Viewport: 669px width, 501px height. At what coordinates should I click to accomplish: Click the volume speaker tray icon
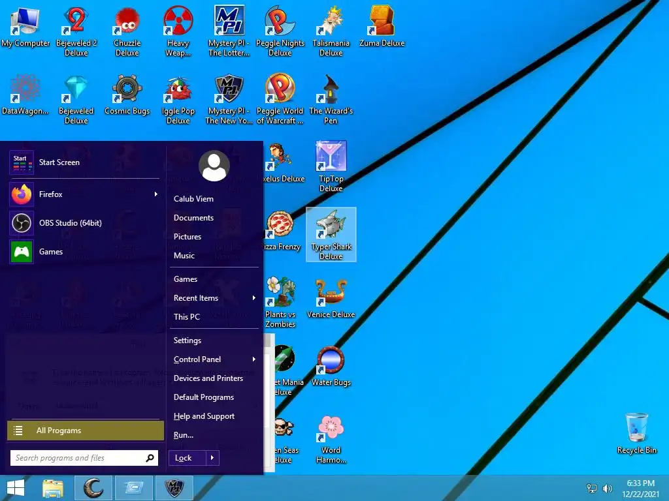pyautogui.click(x=607, y=489)
